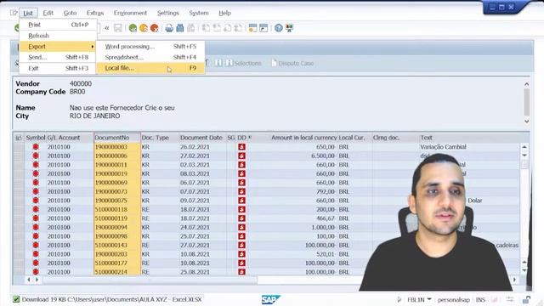Select the Export submenu entry
The width and height of the screenshot is (544, 306).
58,47
